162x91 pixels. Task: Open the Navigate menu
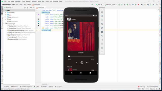pos(18,2)
